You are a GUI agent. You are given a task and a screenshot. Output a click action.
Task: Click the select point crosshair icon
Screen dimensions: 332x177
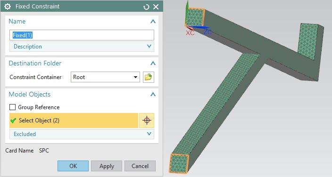147,121
